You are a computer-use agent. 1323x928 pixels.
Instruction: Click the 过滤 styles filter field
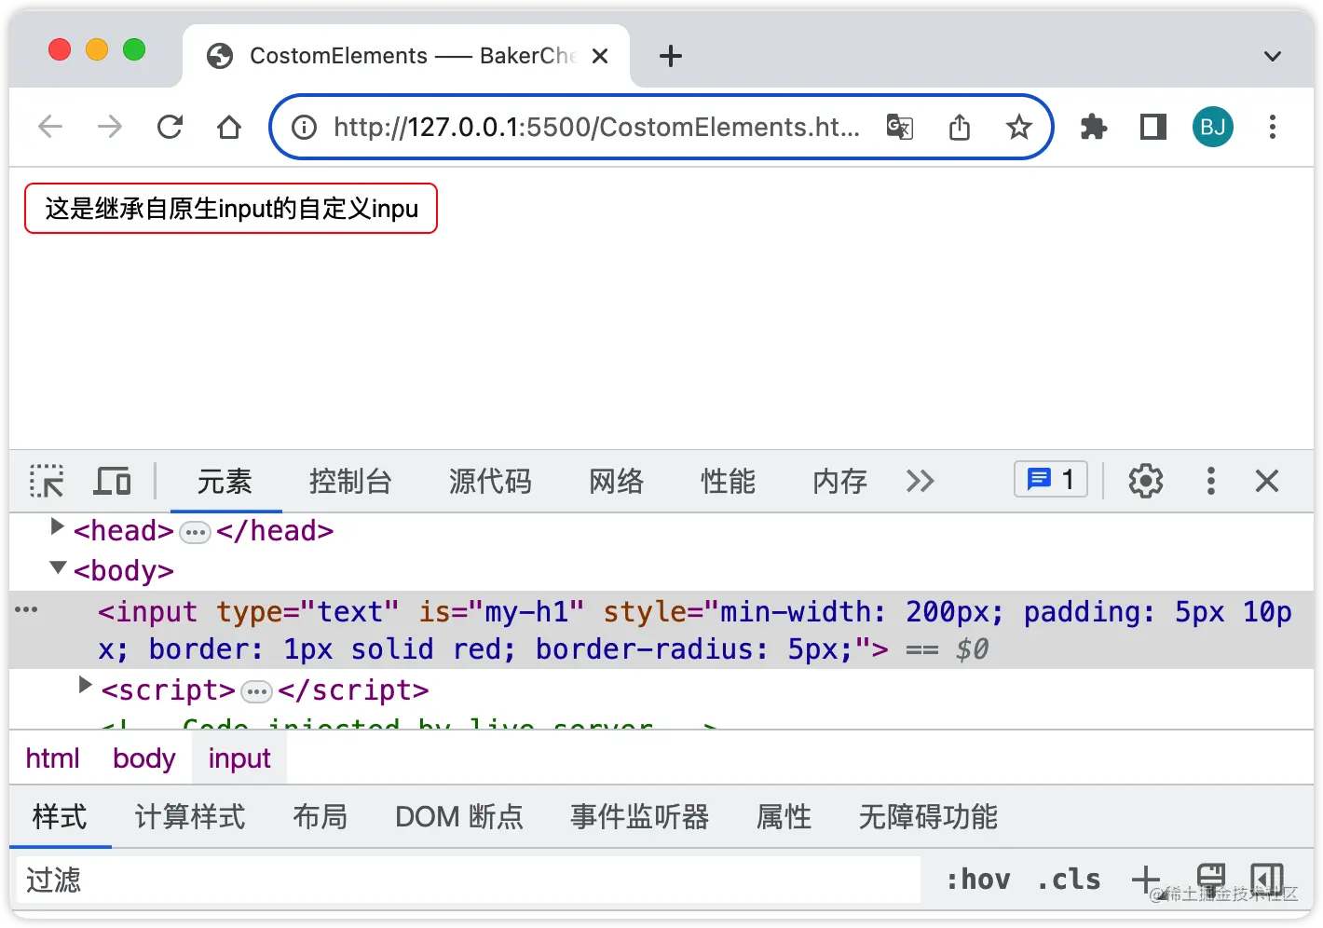(x=469, y=880)
